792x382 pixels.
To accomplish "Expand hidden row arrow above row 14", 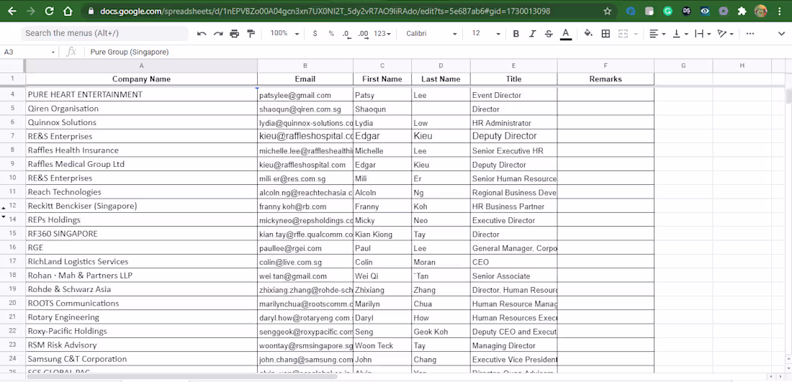I will point(4,217).
